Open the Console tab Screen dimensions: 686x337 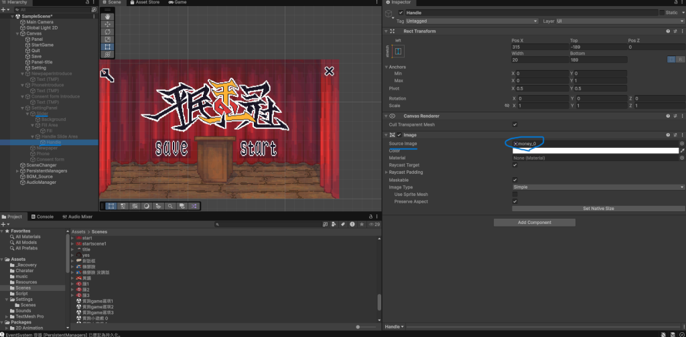42,217
